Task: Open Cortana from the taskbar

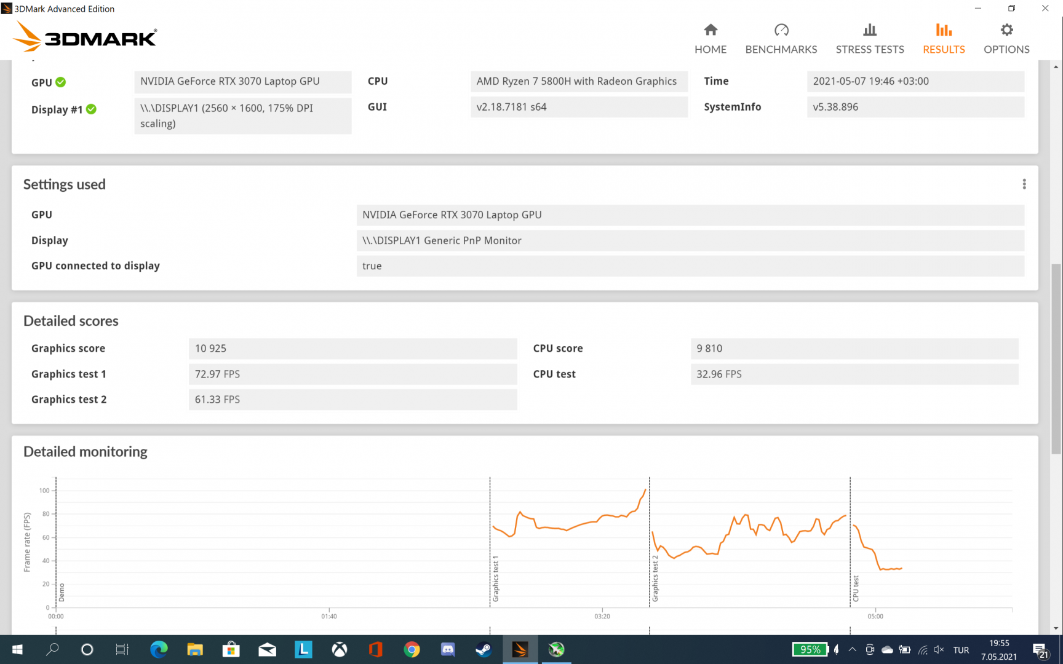Action: tap(87, 649)
